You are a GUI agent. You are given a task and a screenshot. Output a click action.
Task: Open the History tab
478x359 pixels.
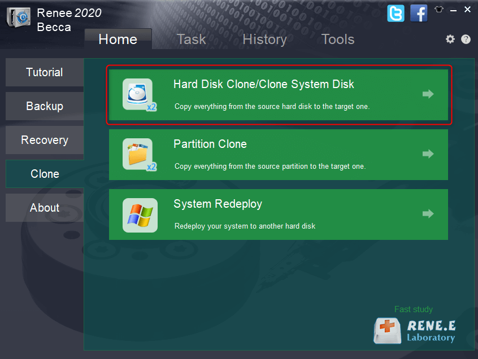(x=264, y=39)
